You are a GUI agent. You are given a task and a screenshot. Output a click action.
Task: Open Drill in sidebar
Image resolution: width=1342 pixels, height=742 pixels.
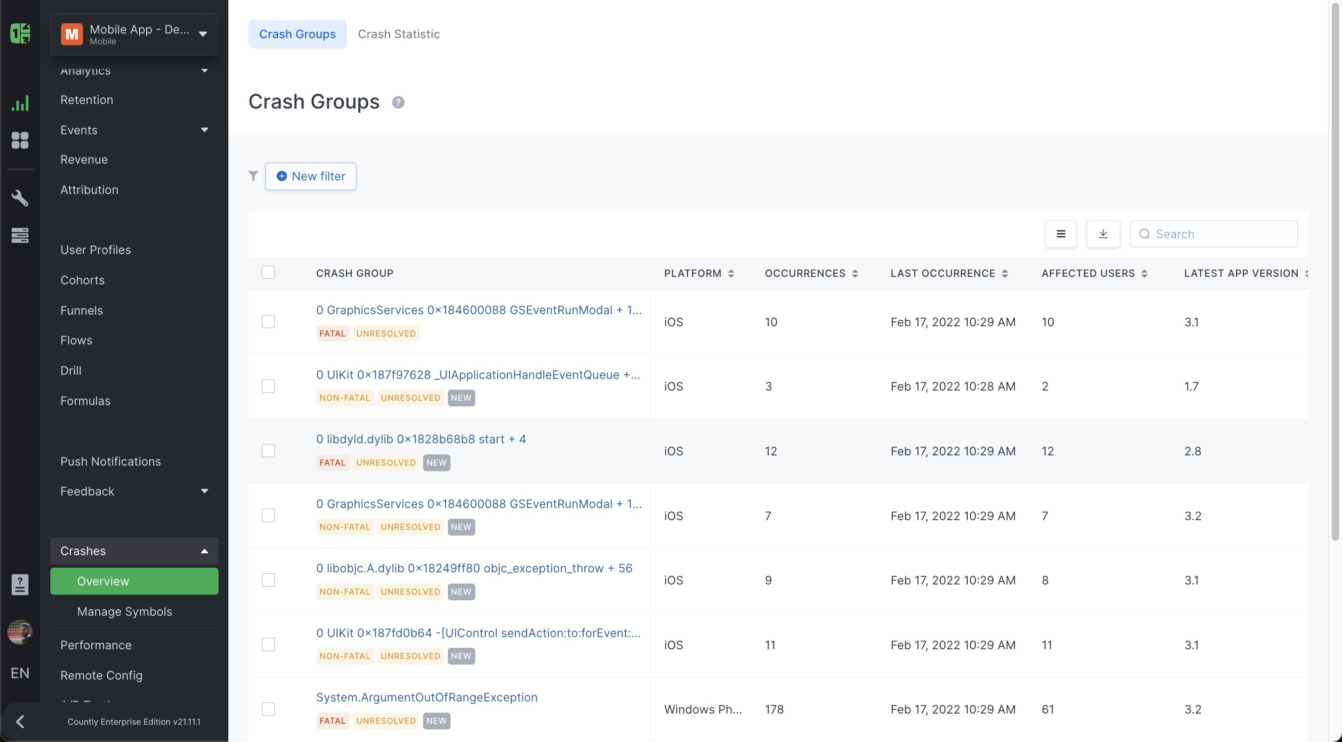coord(71,371)
